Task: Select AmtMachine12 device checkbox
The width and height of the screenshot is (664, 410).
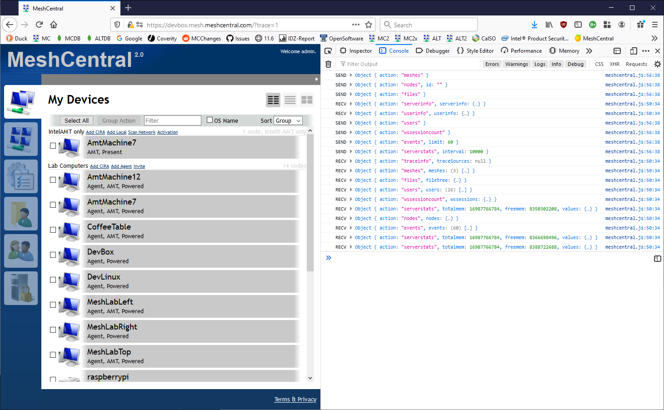Action: tap(53, 180)
